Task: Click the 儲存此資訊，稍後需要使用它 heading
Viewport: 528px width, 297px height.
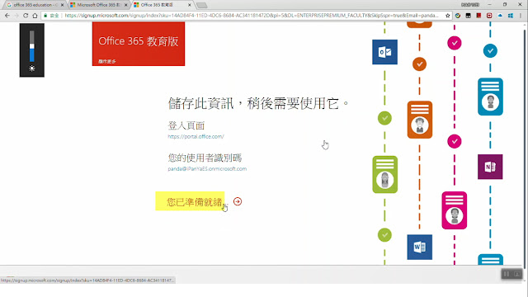Action: click(258, 103)
